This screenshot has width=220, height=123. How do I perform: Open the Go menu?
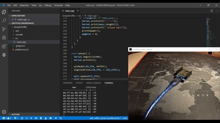41,5
